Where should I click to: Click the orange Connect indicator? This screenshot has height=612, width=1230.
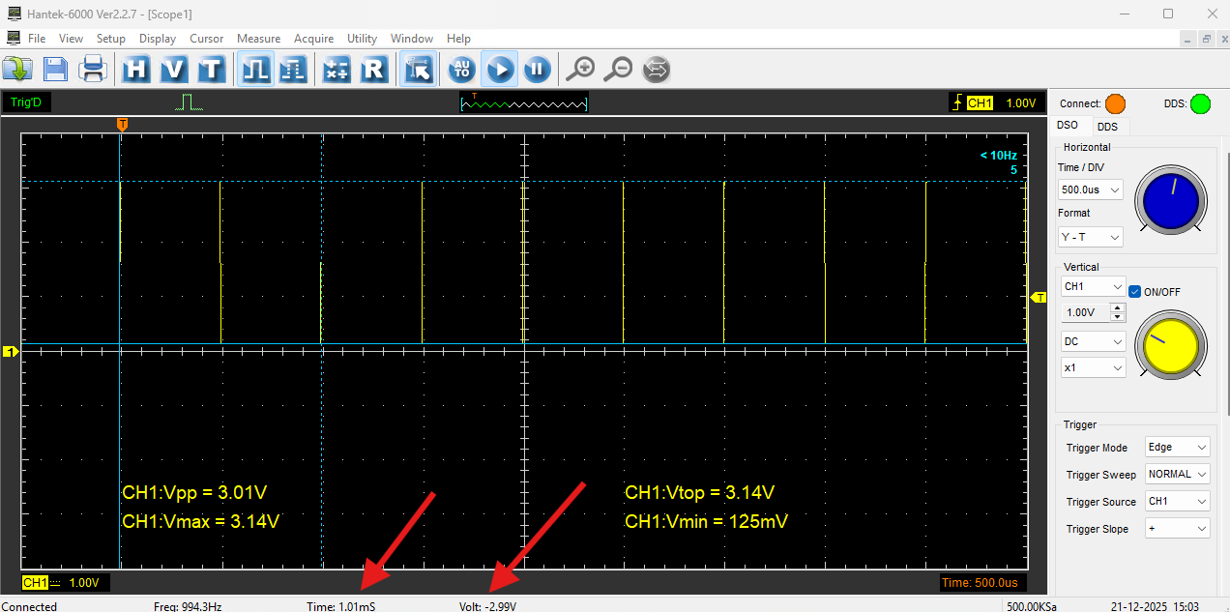[x=1115, y=103]
